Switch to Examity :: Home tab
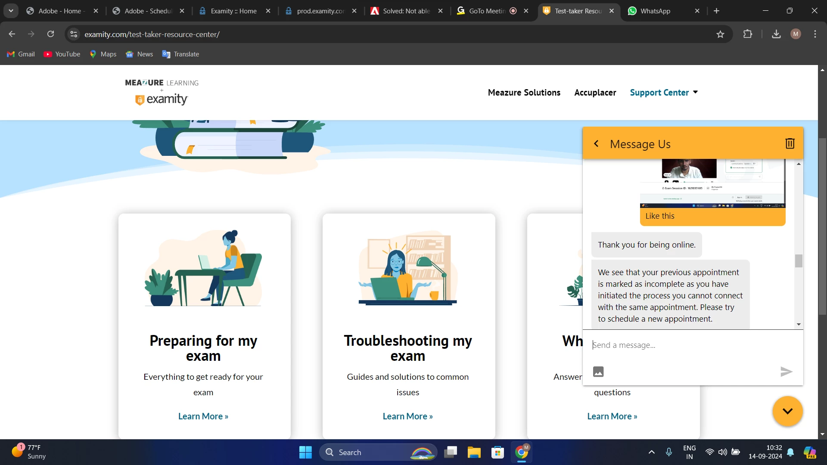This screenshot has height=465, width=827. [233, 11]
